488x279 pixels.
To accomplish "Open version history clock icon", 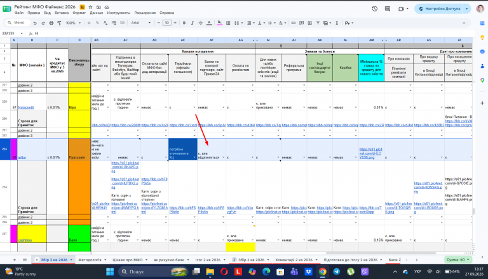I will (x=375, y=9).
